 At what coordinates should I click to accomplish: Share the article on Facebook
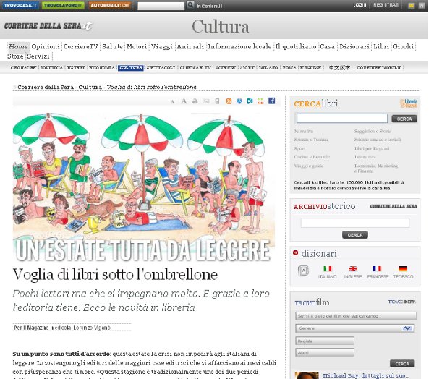pyautogui.click(x=271, y=101)
